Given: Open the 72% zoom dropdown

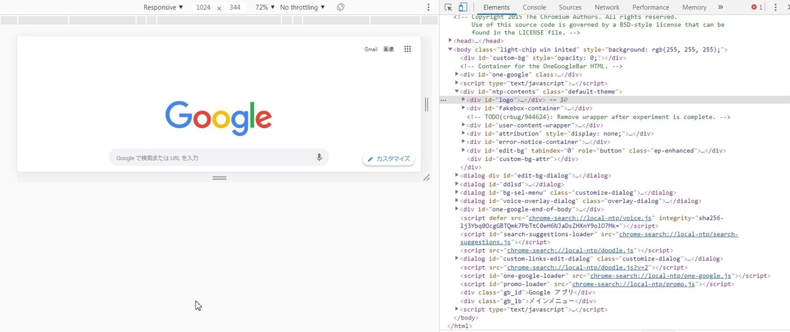Looking at the screenshot, I should click(265, 7).
